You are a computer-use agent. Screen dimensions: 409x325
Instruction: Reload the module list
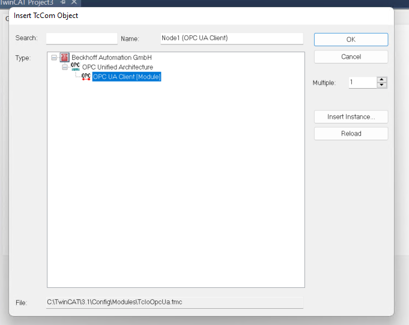[x=351, y=134]
